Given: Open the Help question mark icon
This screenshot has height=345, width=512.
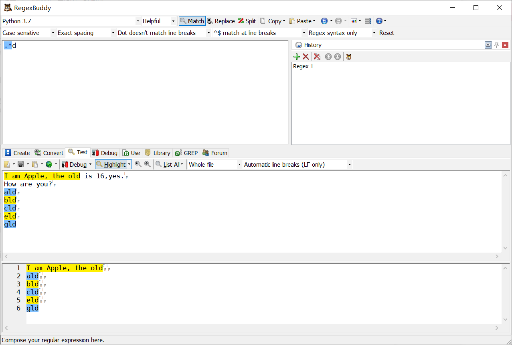Looking at the screenshot, I should click(379, 21).
